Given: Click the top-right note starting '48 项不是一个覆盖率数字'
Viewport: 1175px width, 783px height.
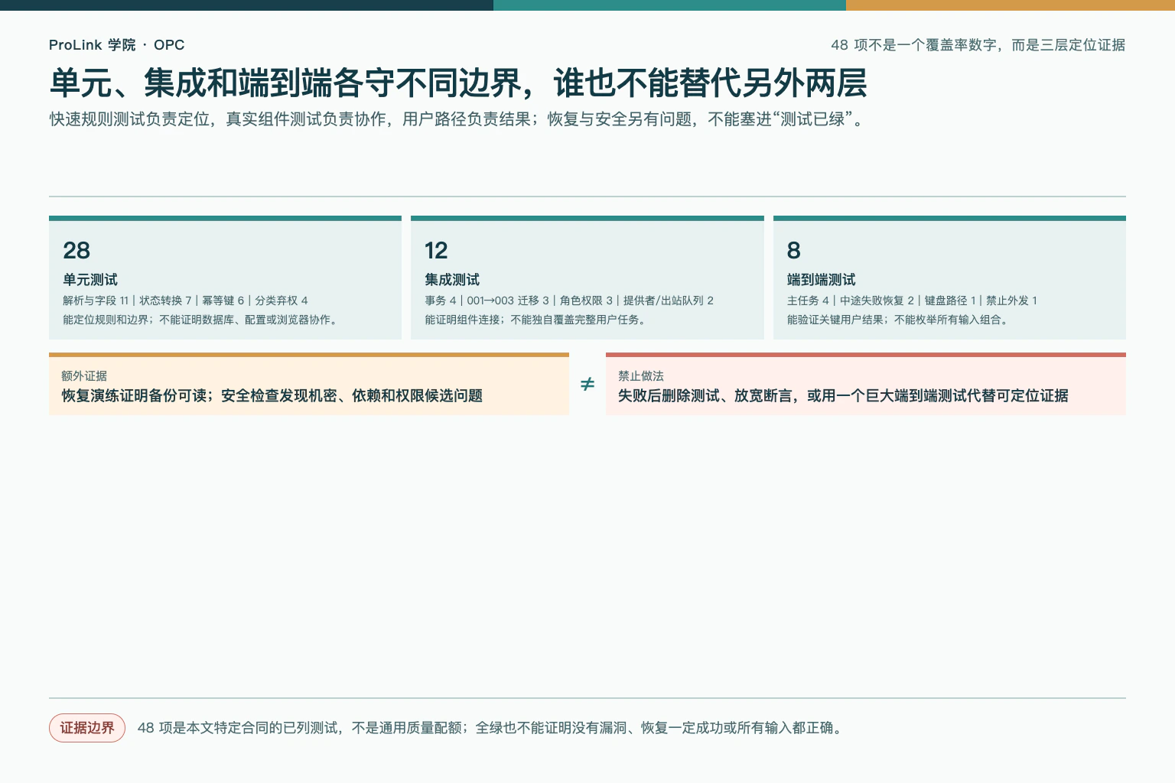Looking at the screenshot, I should [x=978, y=45].
